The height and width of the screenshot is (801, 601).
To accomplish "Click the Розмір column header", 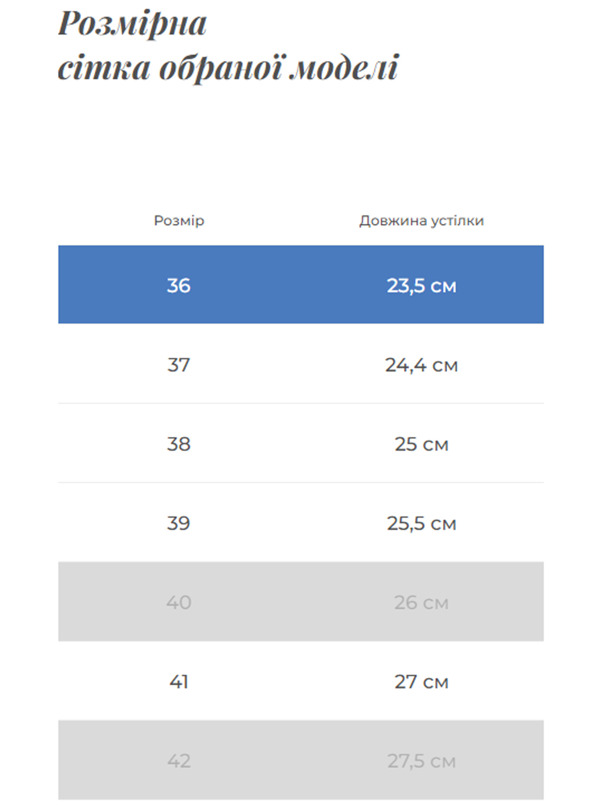I will [x=179, y=221].
